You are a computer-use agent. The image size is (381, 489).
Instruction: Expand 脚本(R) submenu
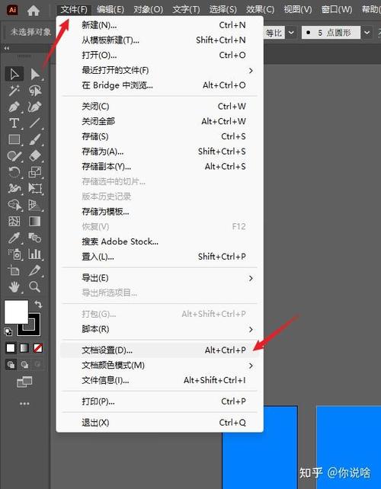[x=251, y=329]
